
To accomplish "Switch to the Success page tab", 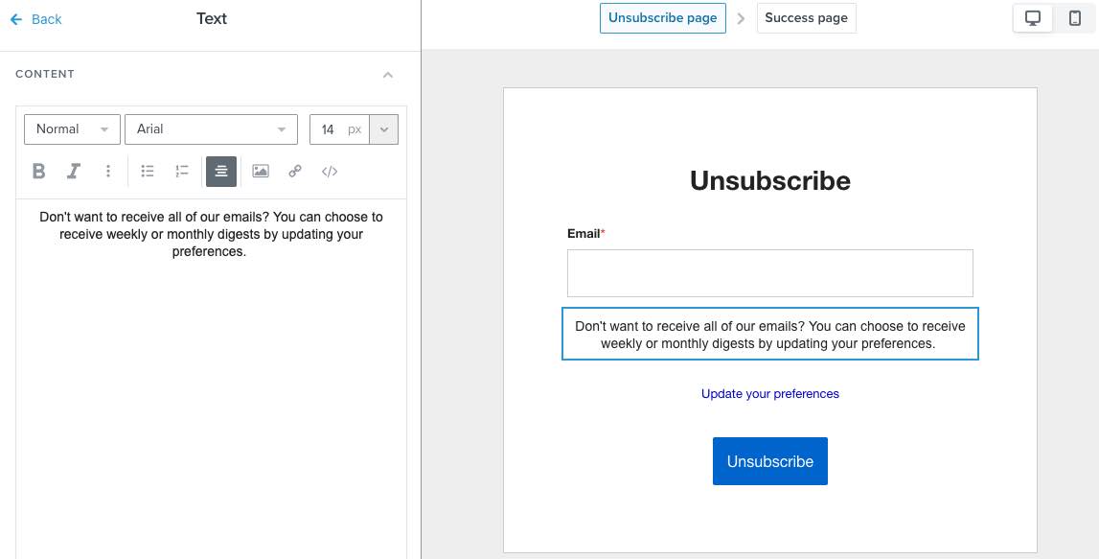I will (806, 17).
